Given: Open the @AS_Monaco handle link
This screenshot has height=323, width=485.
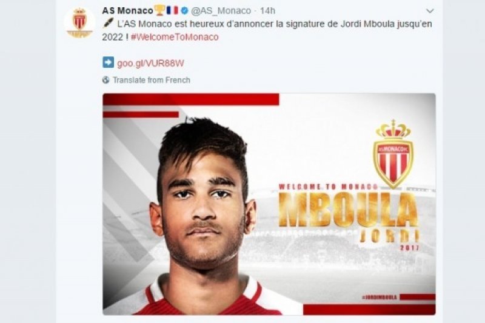Looking at the screenshot, I should (221, 11).
